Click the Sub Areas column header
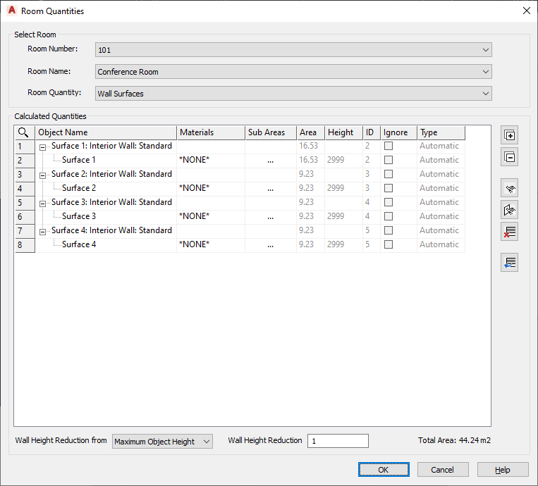 pyautogui.click(x=271, y=132)
